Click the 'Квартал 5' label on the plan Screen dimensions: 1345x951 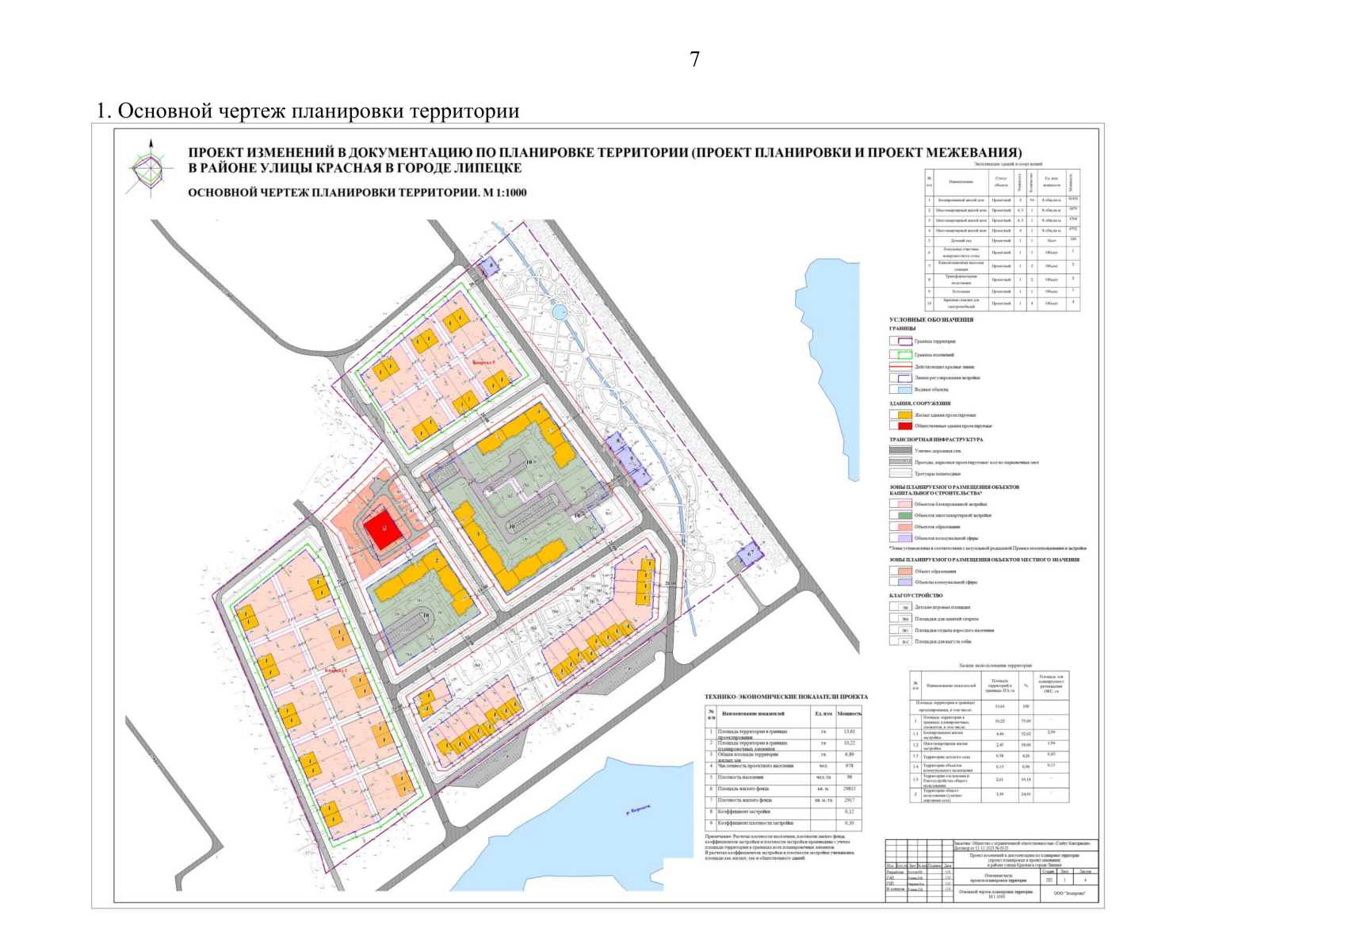pos(483,361)
